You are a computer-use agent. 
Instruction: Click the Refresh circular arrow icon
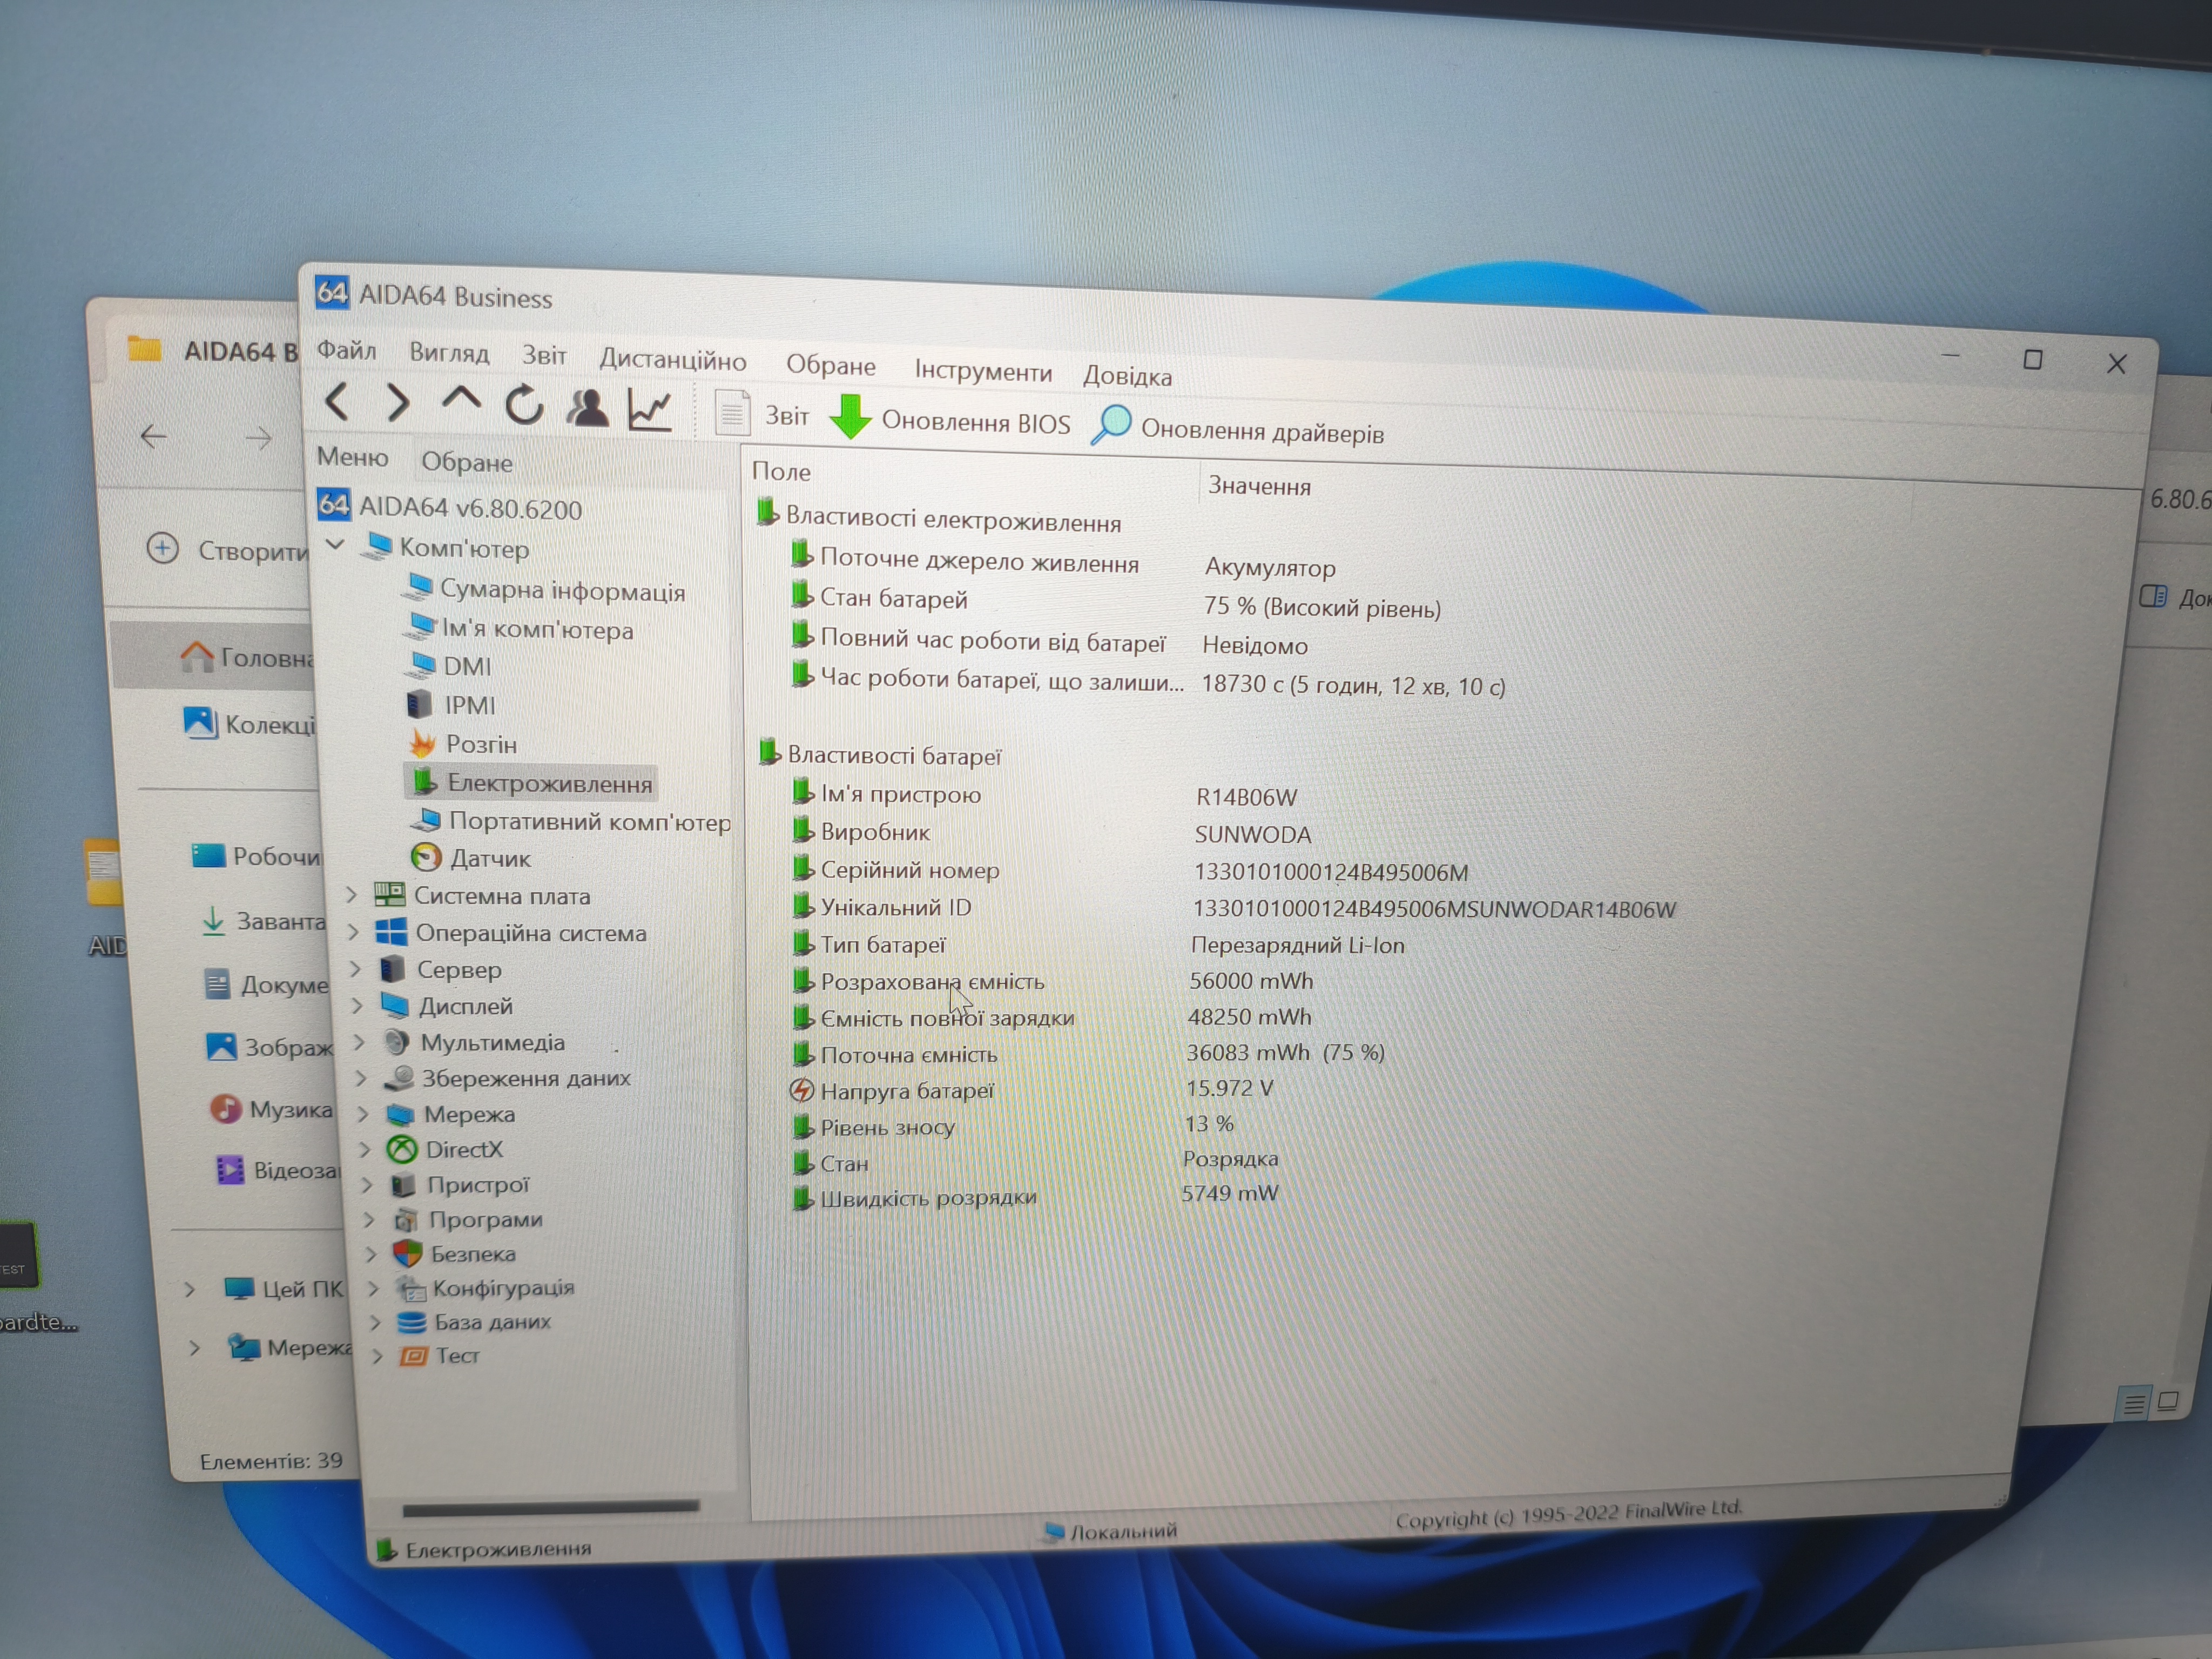pos(524,405)
